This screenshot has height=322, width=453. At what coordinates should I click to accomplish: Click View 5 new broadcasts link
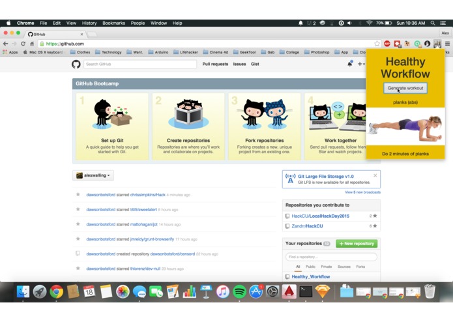click(362, 192)
